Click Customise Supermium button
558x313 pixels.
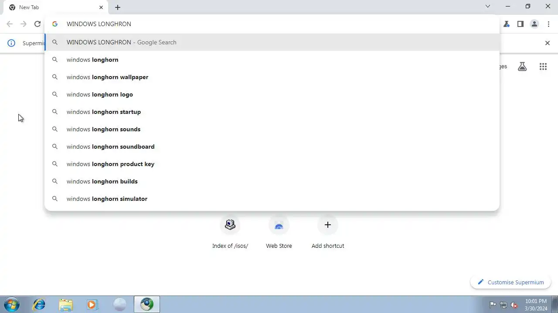(510, 282)
